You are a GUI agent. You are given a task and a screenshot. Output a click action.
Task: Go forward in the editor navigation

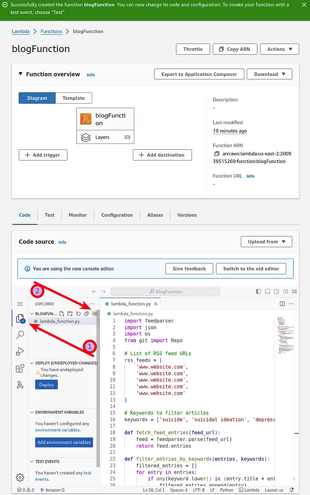(x=103, y=292)
